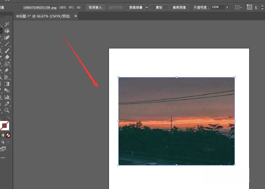Select the Rotate tool
Screen dimensions: 265x189
click(x=1, y=64)
